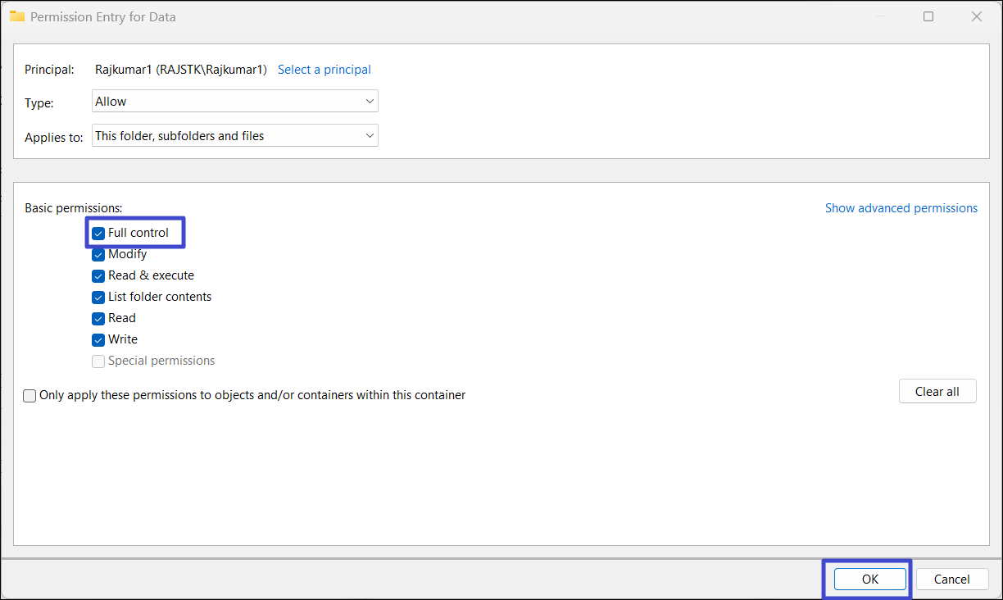Cancel the permission entry changes
Screen dimensions: 1003x600
pyautogui.click(x=951, y=580)
